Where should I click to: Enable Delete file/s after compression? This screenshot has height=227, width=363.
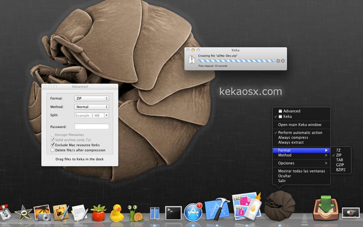pos(52,150)
